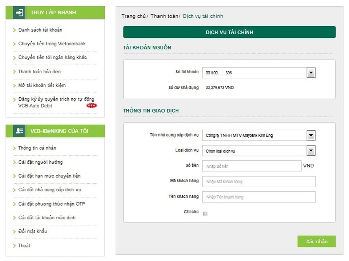
Task: Click the Xác nhận confirmation button
Action: pos(316,241)
